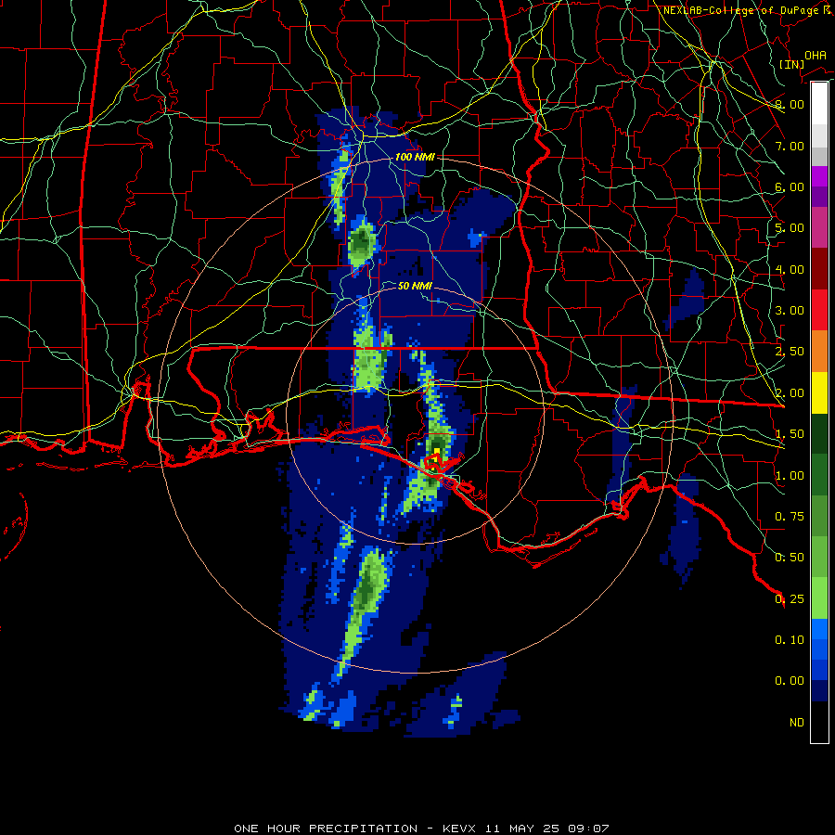Click the 2.50 legend value
835x835 pixels.
[x=790, y=352]
